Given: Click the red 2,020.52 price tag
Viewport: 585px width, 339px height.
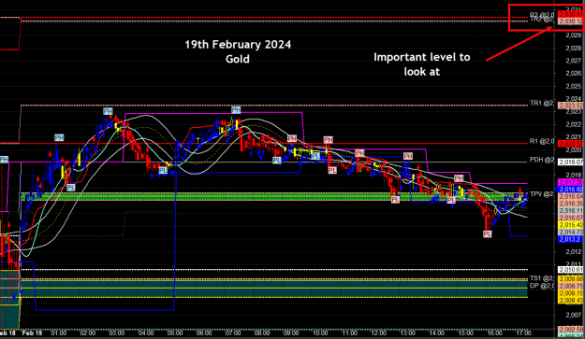Looking at the screenshot, I should pyautogui.click(x=570, y=144).
